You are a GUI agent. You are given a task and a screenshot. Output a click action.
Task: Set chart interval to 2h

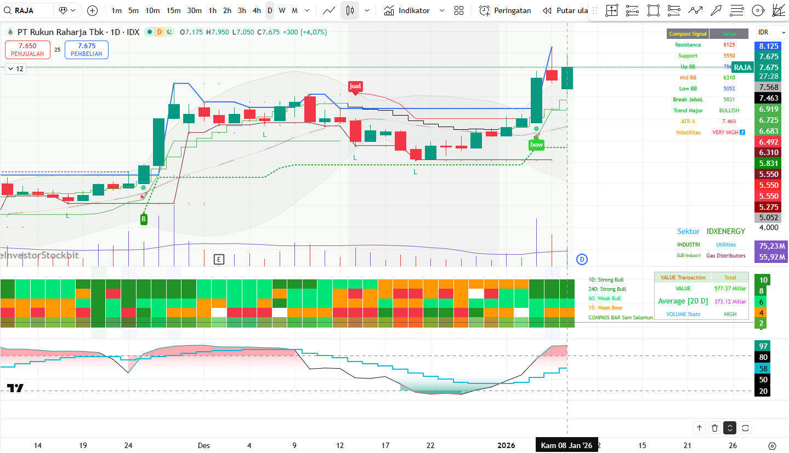228,10
